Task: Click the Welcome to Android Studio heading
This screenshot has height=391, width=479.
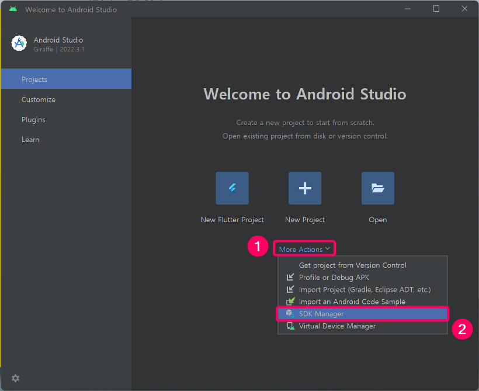Action: 305,94
